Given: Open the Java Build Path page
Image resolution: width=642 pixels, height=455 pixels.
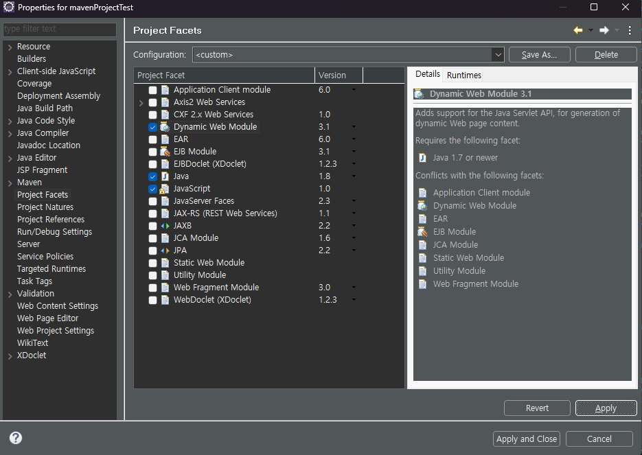Looking at the screenshot, I should 45,108.
